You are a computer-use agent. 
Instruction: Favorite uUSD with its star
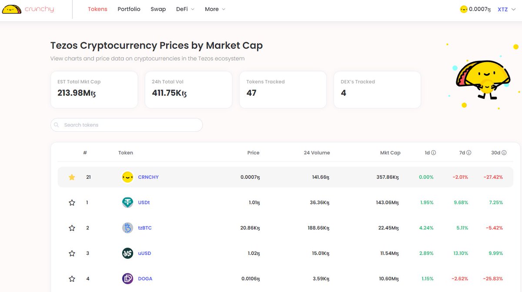(x=72, y=253)
